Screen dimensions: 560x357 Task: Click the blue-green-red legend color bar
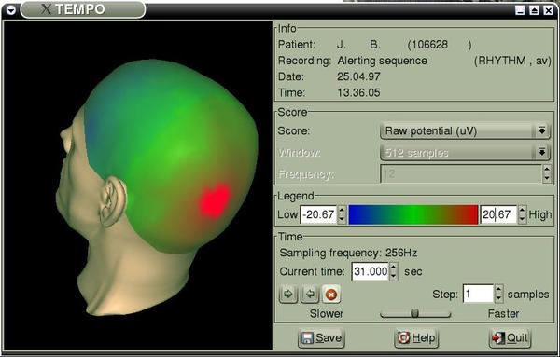(413, 214)
